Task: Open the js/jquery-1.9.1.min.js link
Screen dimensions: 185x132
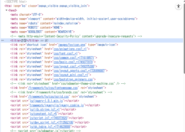Action: pos(46,101)
